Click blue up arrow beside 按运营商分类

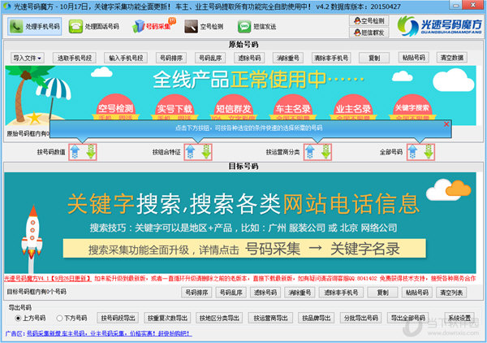coord(310,152)
